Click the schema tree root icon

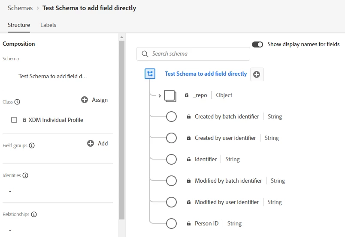coord(150,74)
